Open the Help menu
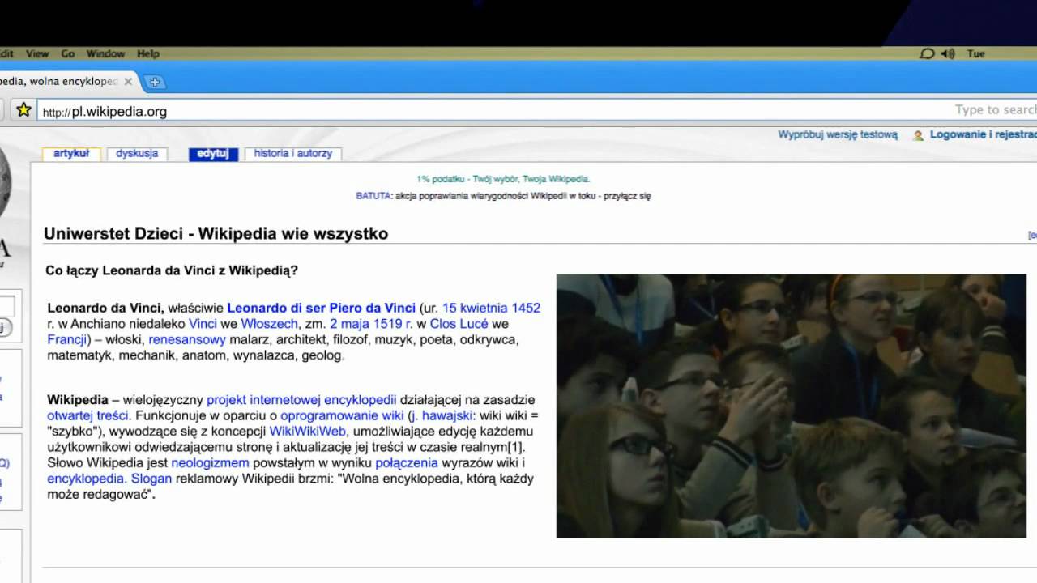 pyautogui.click(x=148, y=53)
